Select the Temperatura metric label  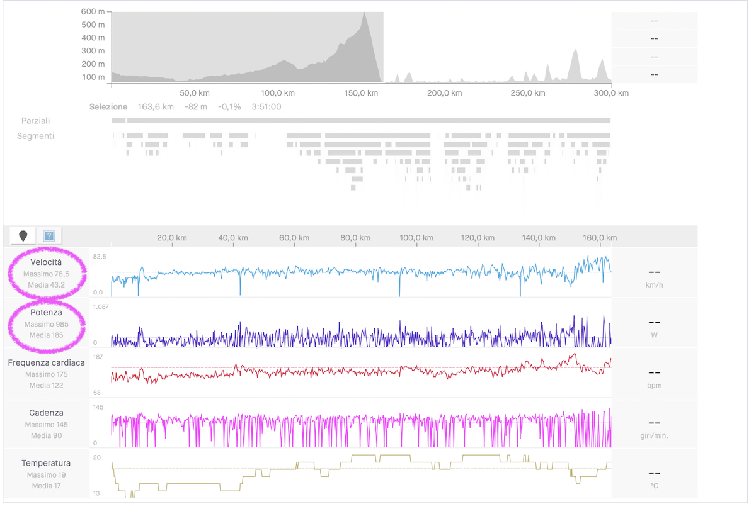[x=47, y=463]
